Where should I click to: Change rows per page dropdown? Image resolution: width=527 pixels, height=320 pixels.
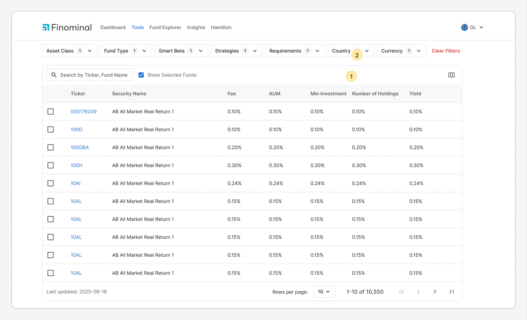click(x=324, y=292)
